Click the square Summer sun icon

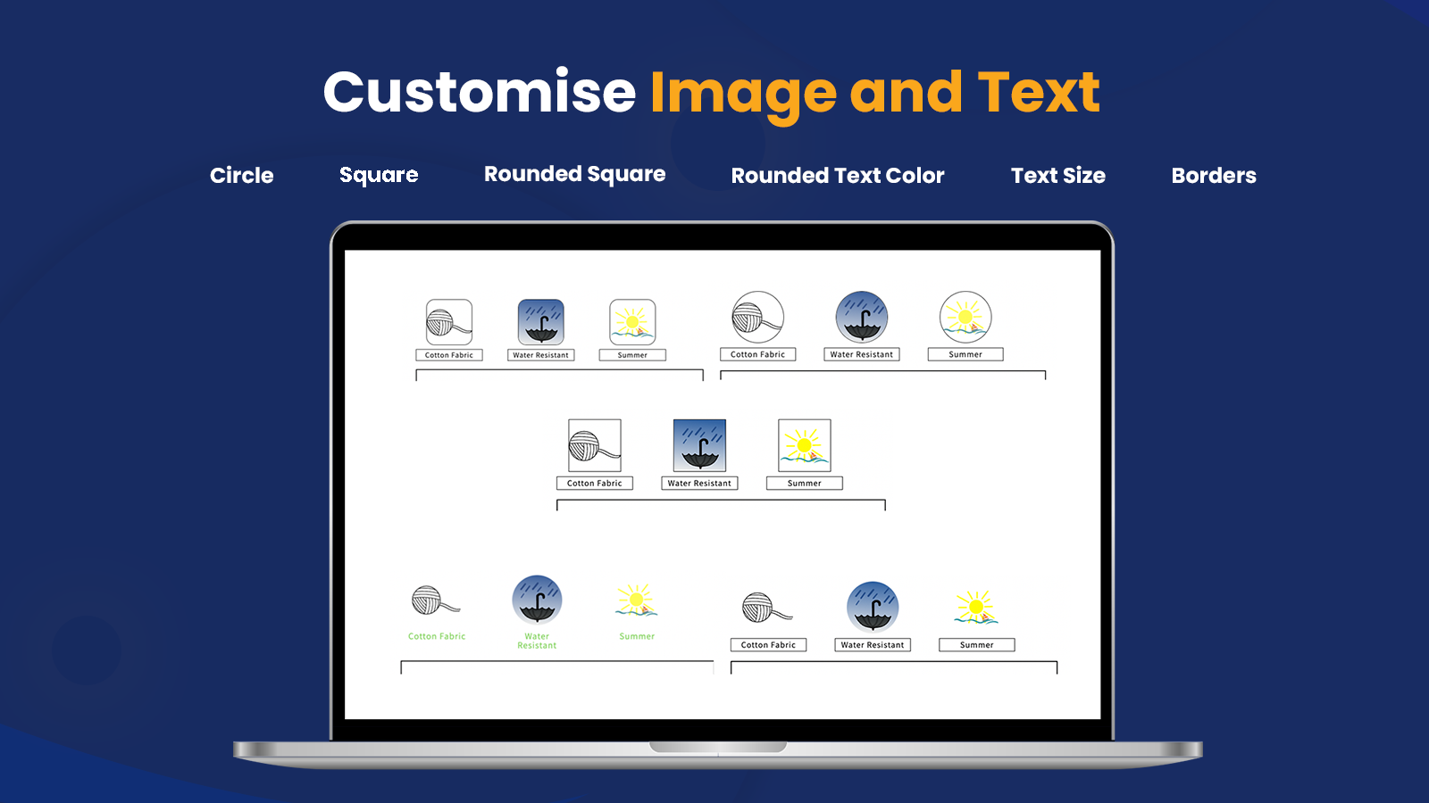click(x=804, y=443)
